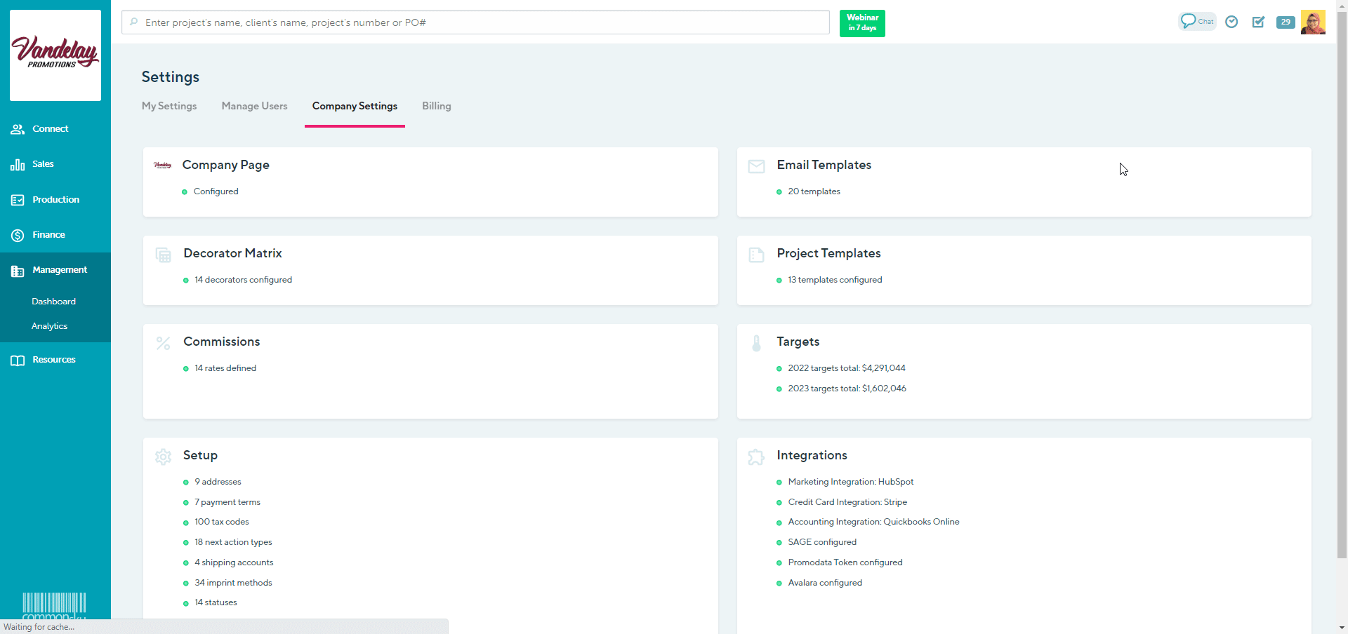
Task: Open Analytics under Management
Action: (49, 326)
